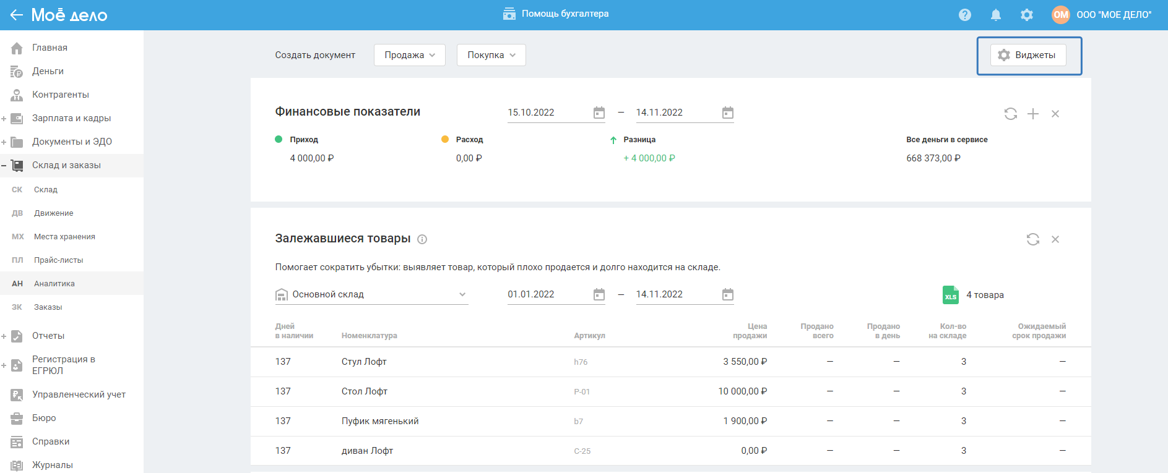
Task: Add item with plus icon in Финансовые показатели
Action: coord(1032,114)
